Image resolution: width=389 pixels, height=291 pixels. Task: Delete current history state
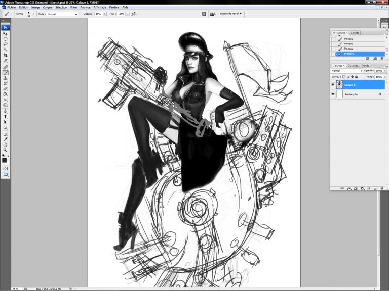point(382,59)
